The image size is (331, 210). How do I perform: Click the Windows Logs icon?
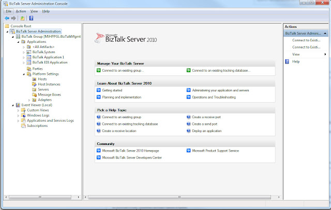23,116
